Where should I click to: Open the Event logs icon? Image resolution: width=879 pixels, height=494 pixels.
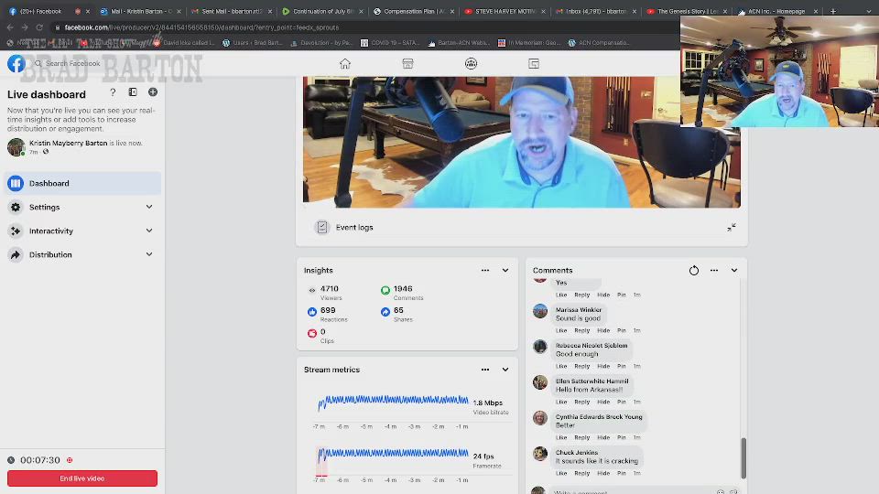point(322,227)
